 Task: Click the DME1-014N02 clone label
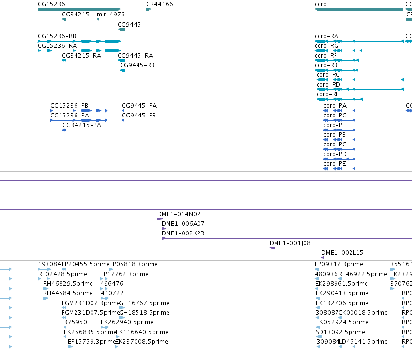point(179,214)
